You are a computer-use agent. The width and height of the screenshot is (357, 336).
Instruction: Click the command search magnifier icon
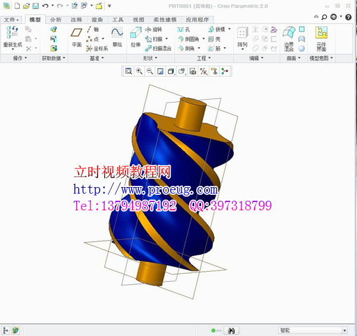(x=324, y=17)
